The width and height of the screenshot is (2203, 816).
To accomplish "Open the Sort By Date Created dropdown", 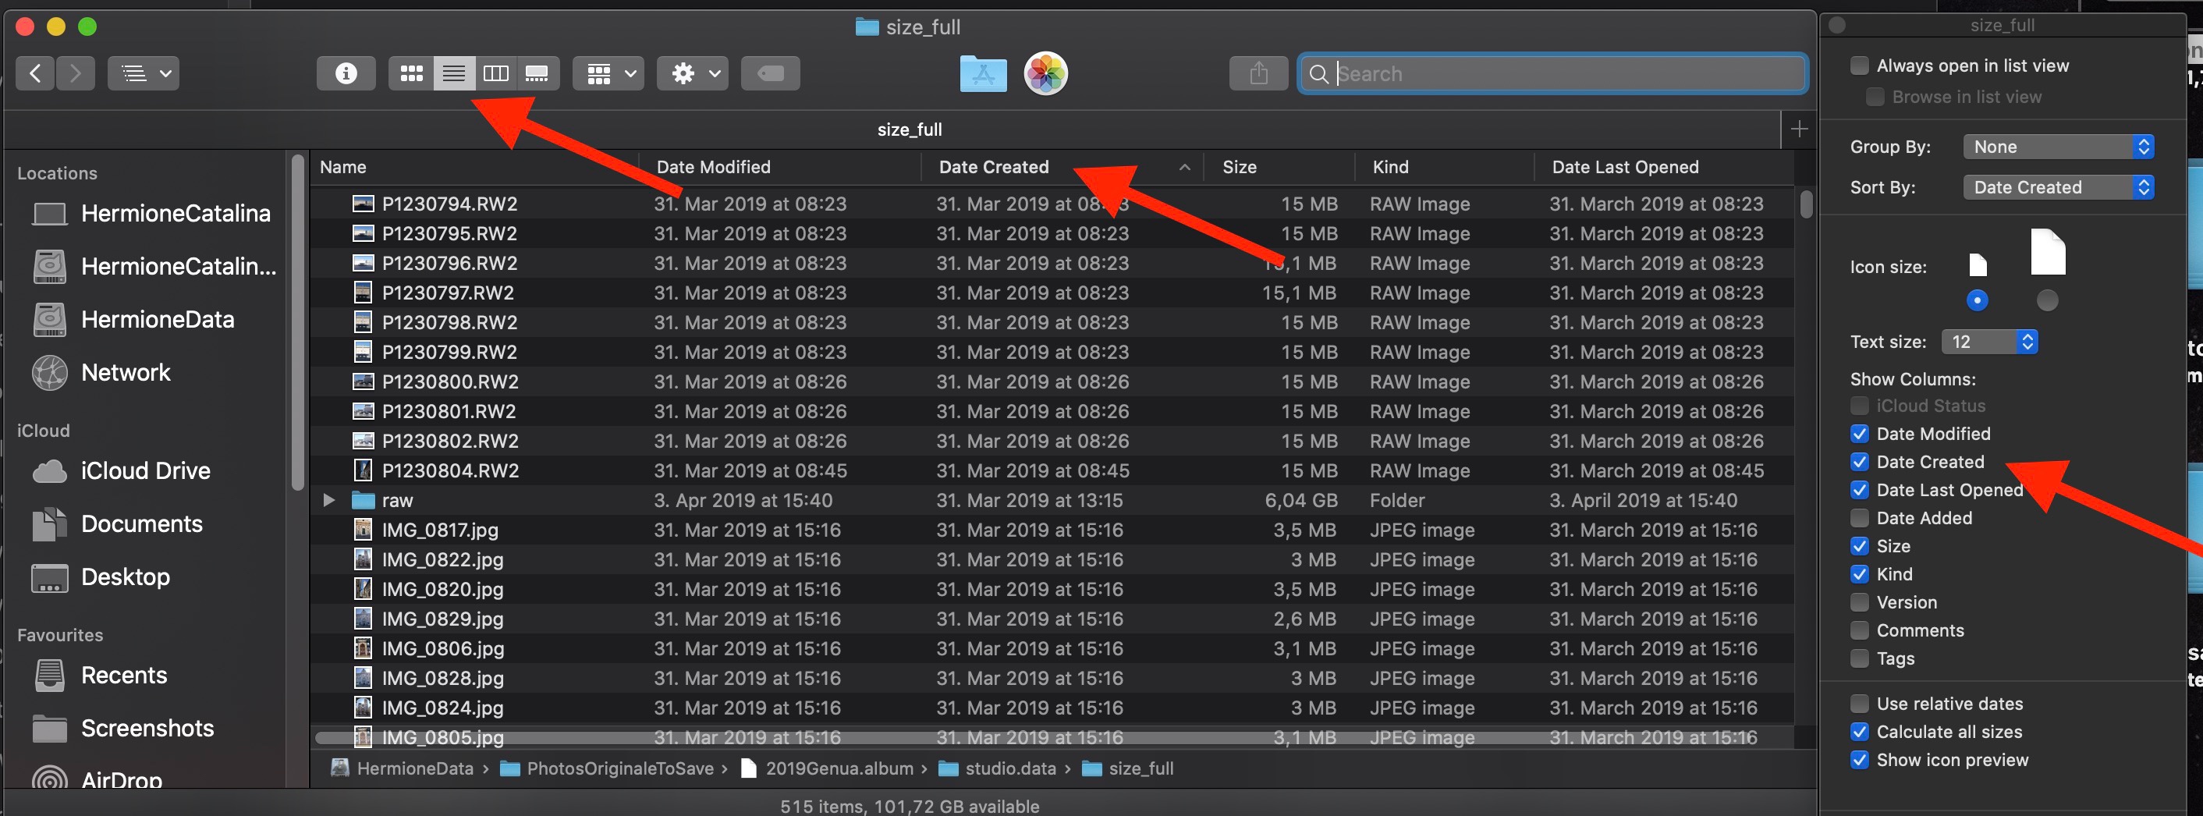I will pos(2057,187).
